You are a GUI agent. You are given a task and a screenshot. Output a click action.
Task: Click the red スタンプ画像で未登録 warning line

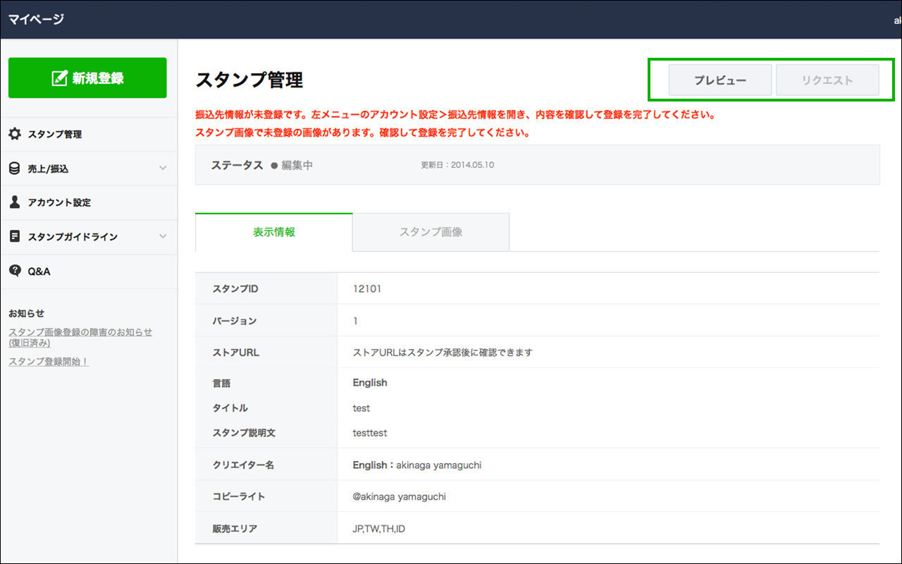click(x=363, y=133)
